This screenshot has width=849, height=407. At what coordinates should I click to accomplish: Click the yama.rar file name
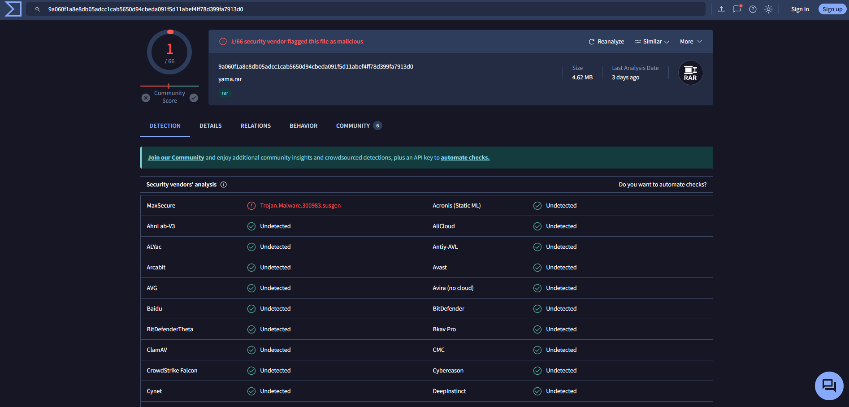[x=230, y=79]
